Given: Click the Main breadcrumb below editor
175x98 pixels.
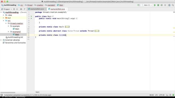Looking at the screenshot, I should (x=37, y=92).
